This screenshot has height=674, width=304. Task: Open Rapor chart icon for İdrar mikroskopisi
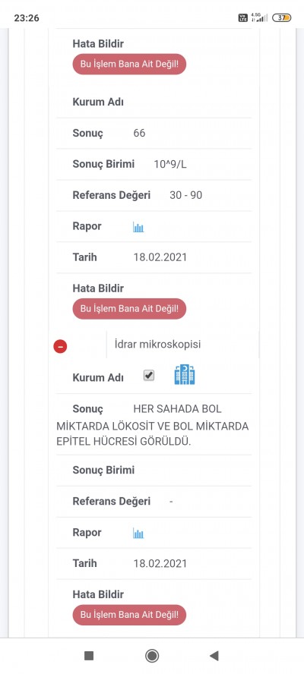138,534
